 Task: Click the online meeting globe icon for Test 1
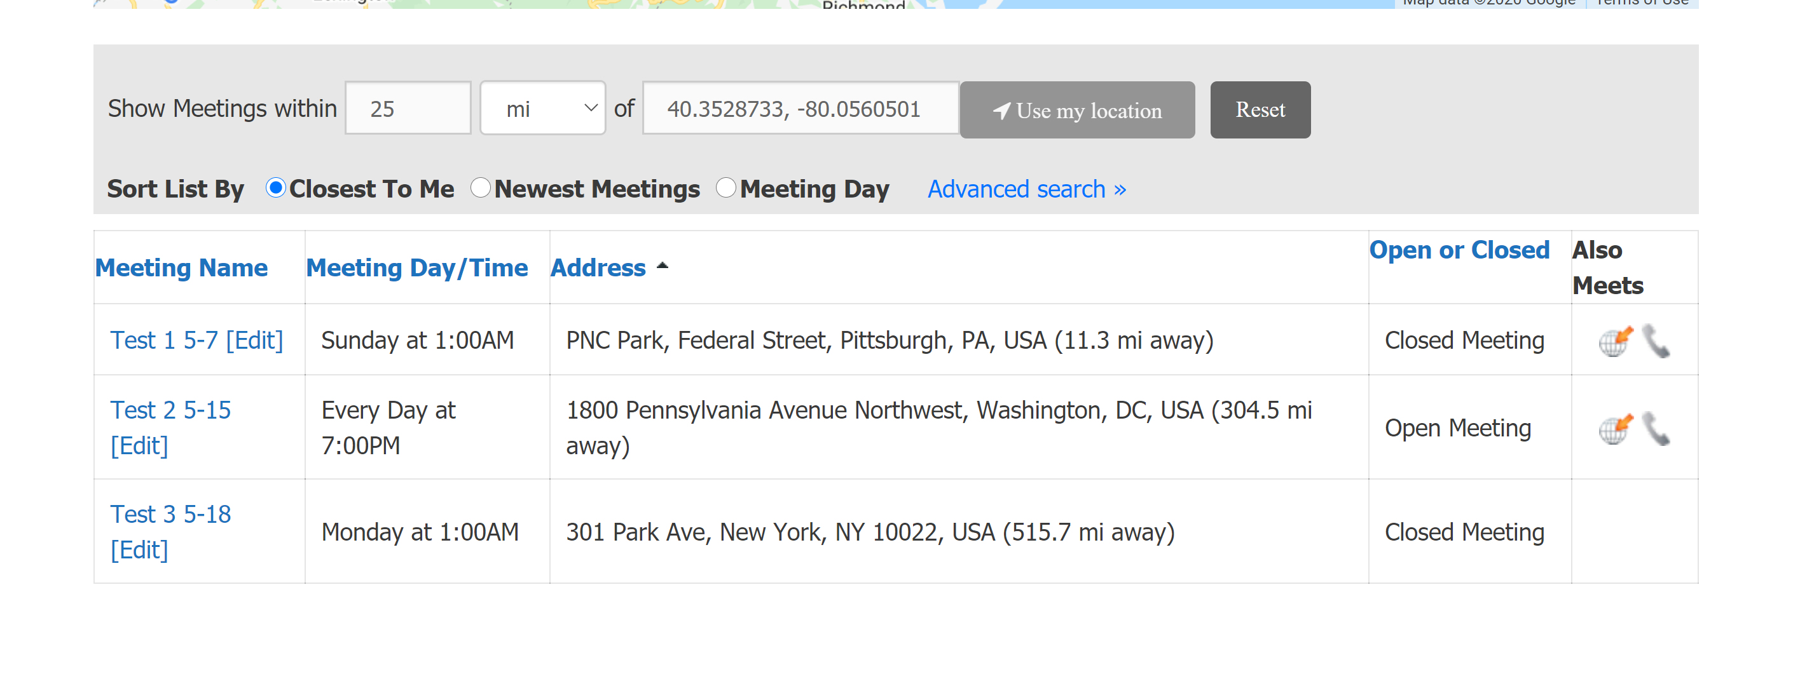(1616, 341)
